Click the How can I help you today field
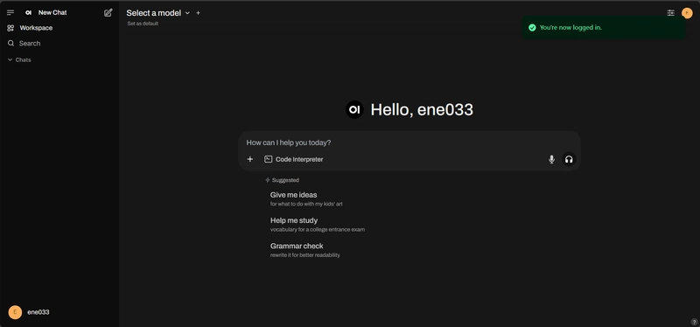Viewport: 700px width, 327px height. 409,143
